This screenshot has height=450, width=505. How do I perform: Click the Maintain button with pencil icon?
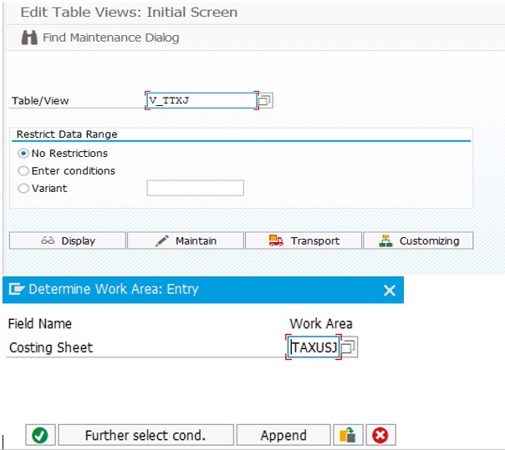[186, 240]
